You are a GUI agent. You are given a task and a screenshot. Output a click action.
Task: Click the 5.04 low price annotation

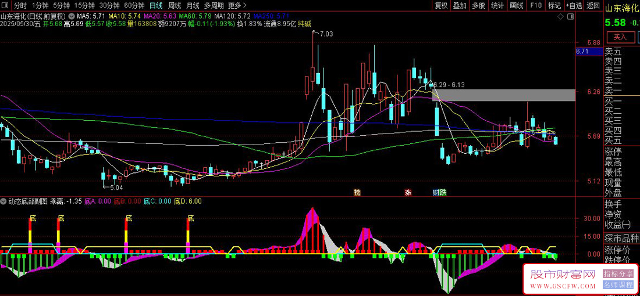tap(116, 187)
